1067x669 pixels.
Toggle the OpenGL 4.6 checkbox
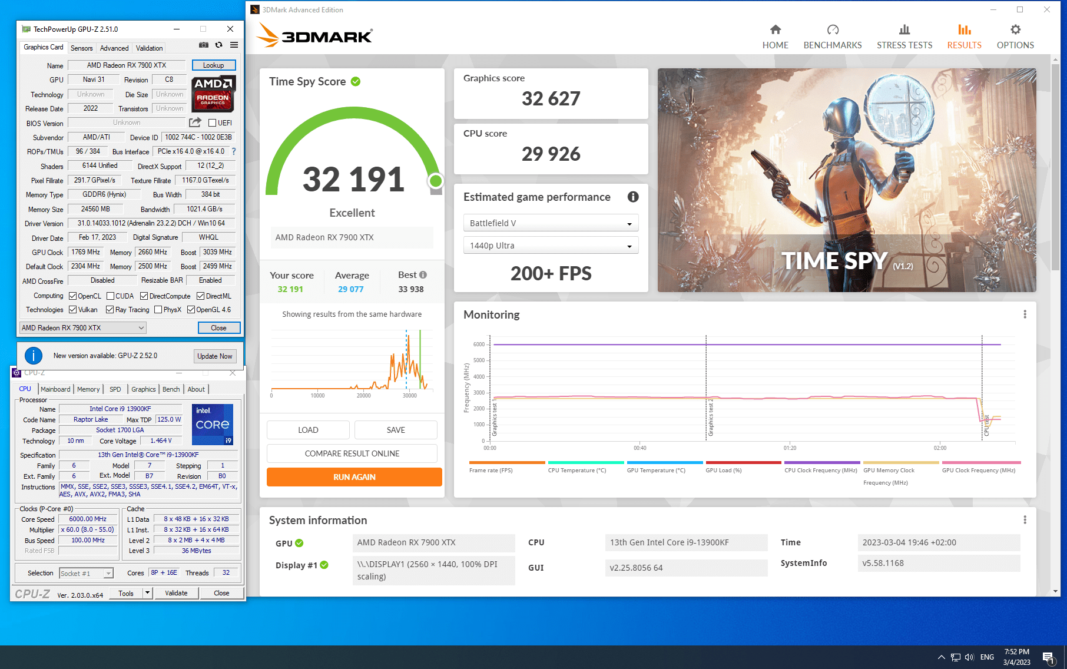191,310
